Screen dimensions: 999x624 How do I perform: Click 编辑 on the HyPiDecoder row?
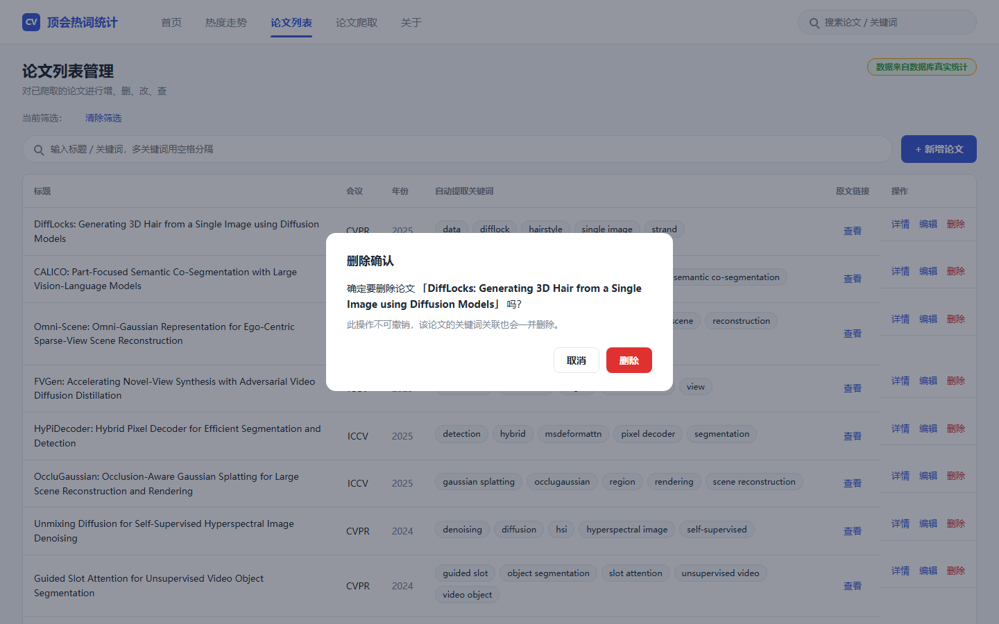pyautogui.click(x=928, y=428)
